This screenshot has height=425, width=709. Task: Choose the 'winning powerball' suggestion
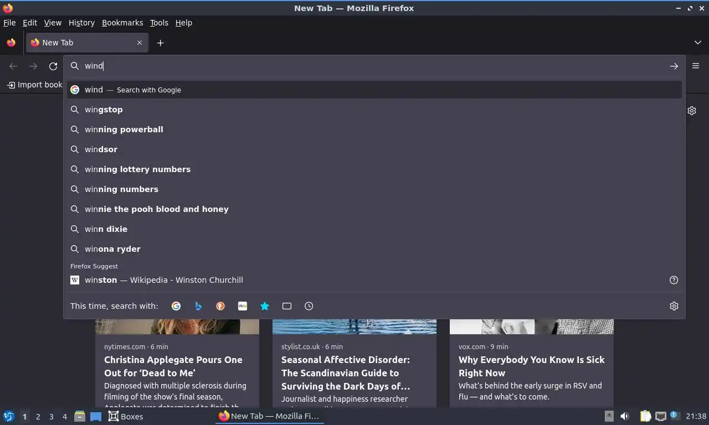[374, 129]
